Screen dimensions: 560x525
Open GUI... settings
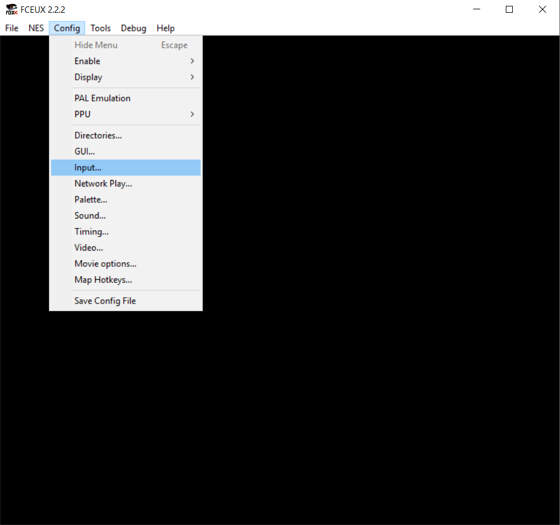126,151
